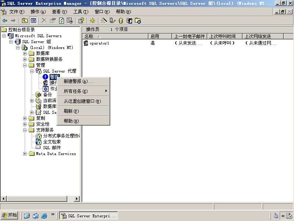The height and width of the screenshot is (221, 294).
Task: Collapse the (local) (Windows NT) node
Action: pyautogui.click(x=18, y=48)
